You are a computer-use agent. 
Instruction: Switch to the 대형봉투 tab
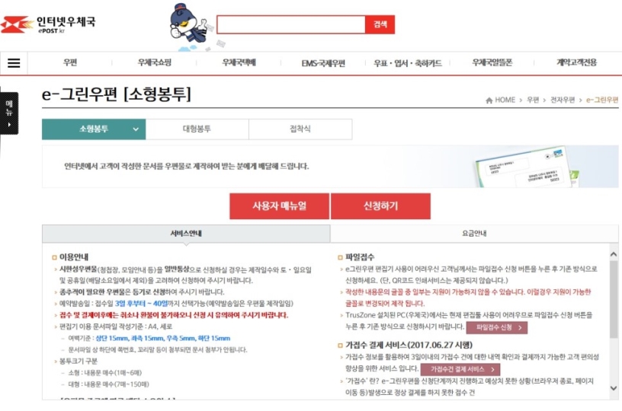[197, 129]
